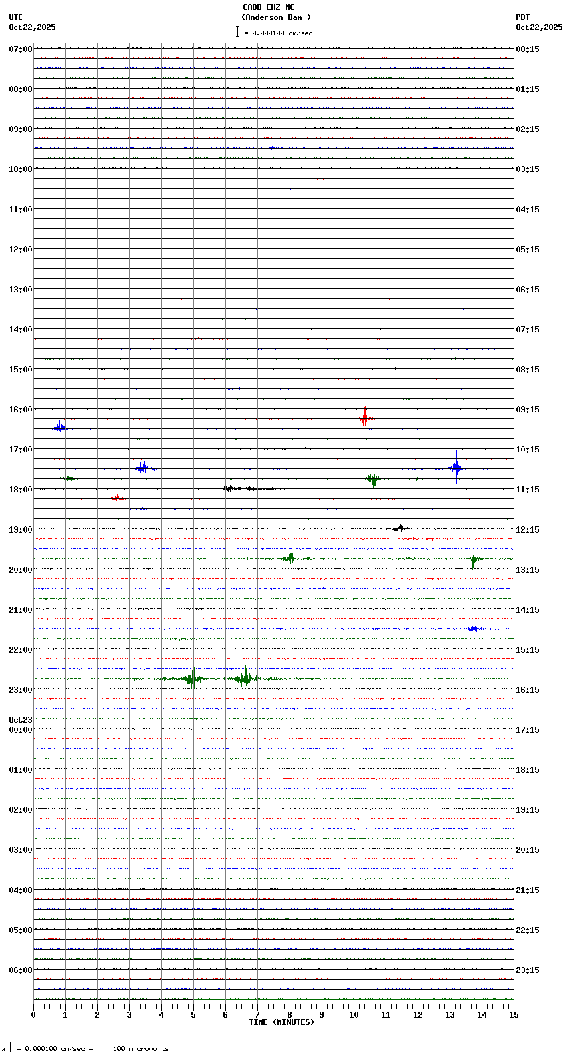The height and width of the screenshot is (1057, 567).
Task: Select the 15 minute axis tick label
Action: pos(514,1015)
